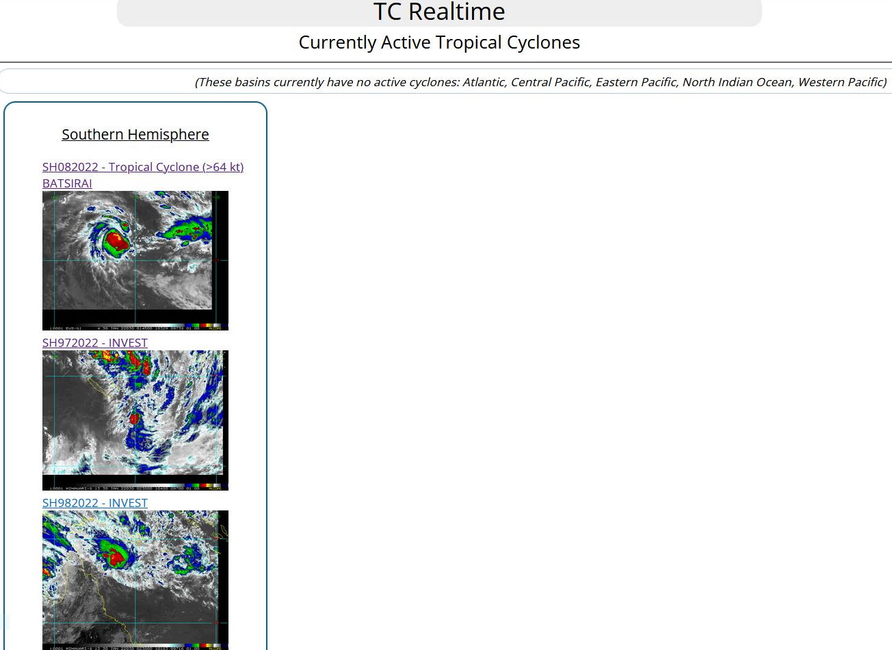Click the Currently Active Tropical Cyclones subtitle

tap(439, 42)
